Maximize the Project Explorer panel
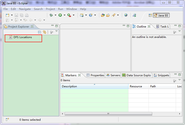Image resolution: width=185 pixels, height=125 pixels. pos(56,26)
